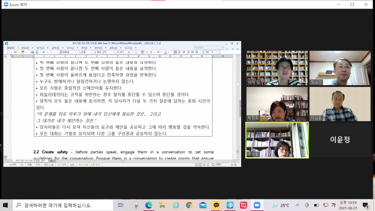This screenshot has width=375, height=211.
Task: Select the AFS 5장 233-239 document tab
Action: coord(30,161)
